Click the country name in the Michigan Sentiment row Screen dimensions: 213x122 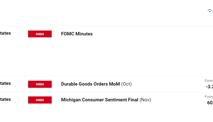[5, 99]
